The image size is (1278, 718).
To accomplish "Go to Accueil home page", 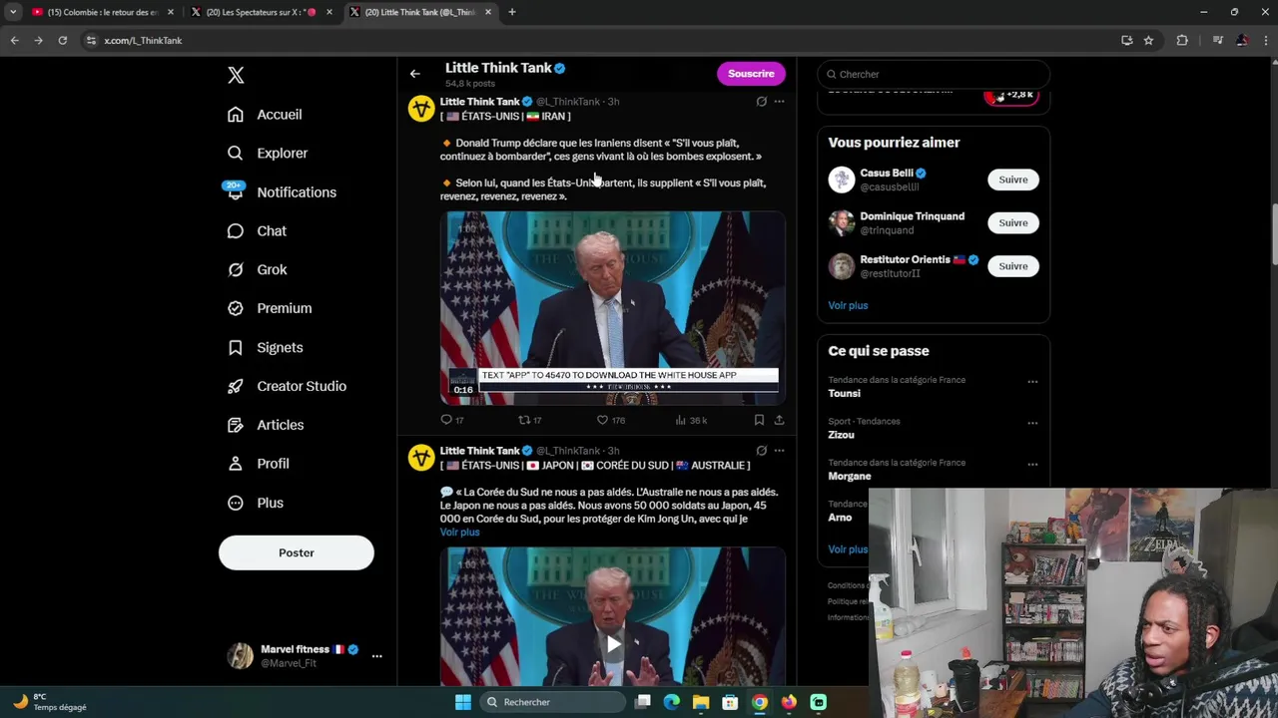I will 265,115.
